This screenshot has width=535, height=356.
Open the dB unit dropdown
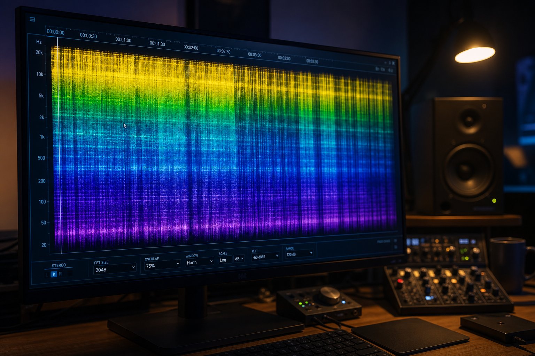pyautogui.click(x=239, y=259)
